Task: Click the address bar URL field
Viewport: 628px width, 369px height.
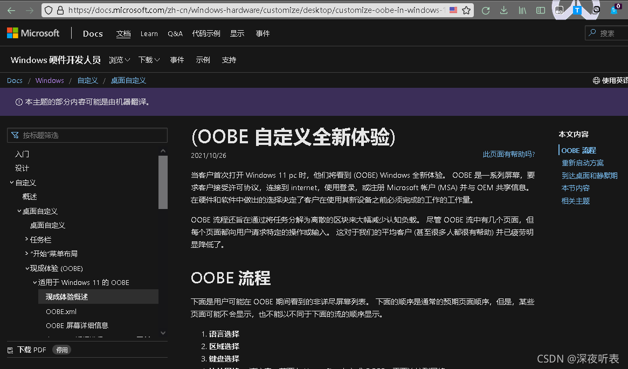Action: pyautogui.click(x=257, y=10)
